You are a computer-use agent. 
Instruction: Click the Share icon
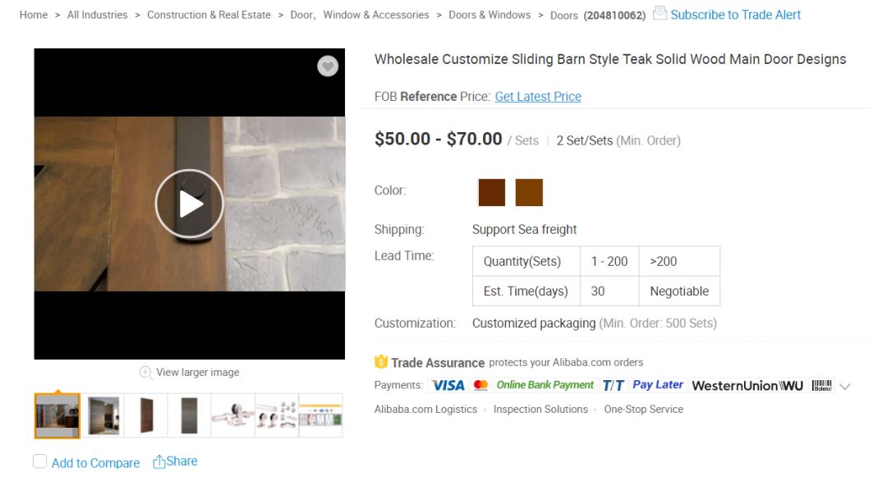tap(159, 462)
